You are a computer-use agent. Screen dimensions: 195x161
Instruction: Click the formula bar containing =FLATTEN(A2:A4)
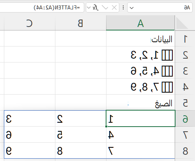(x=42, y=8)
